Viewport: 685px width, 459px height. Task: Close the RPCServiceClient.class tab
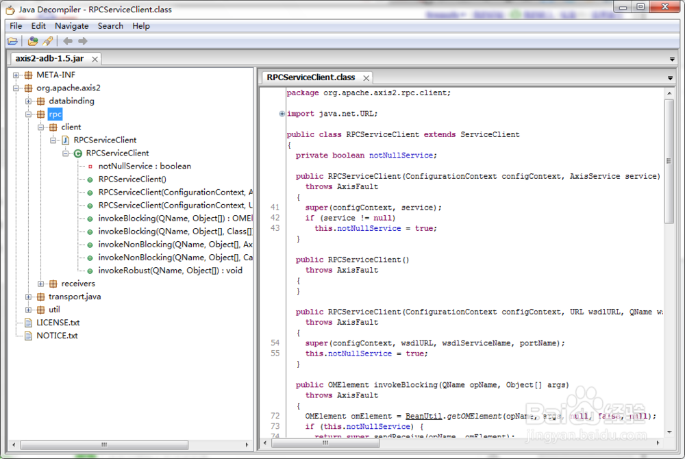pos(366,78)
